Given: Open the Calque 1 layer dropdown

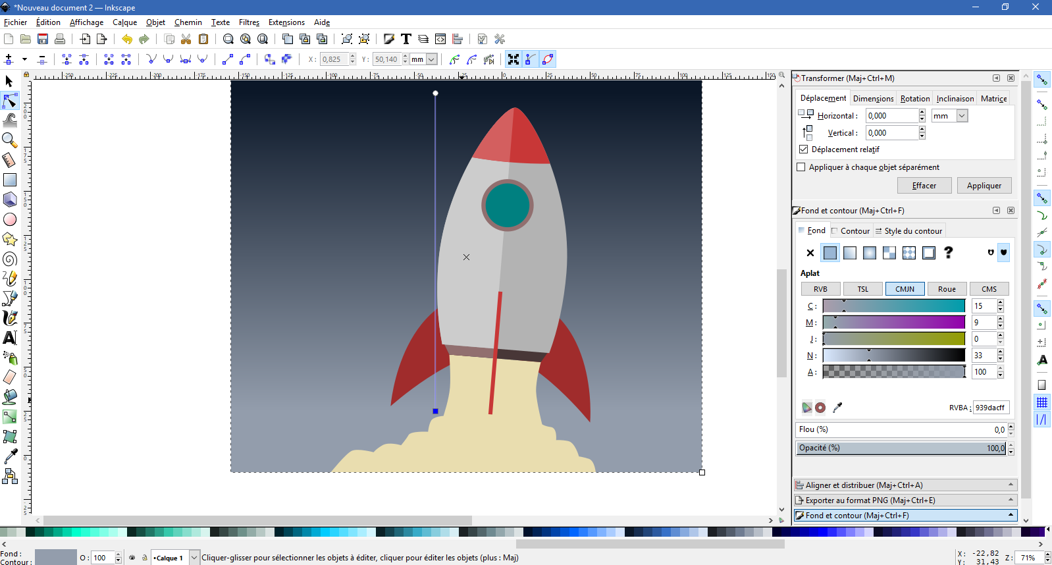Looking at the screenshot, I should tap(194, 558).
